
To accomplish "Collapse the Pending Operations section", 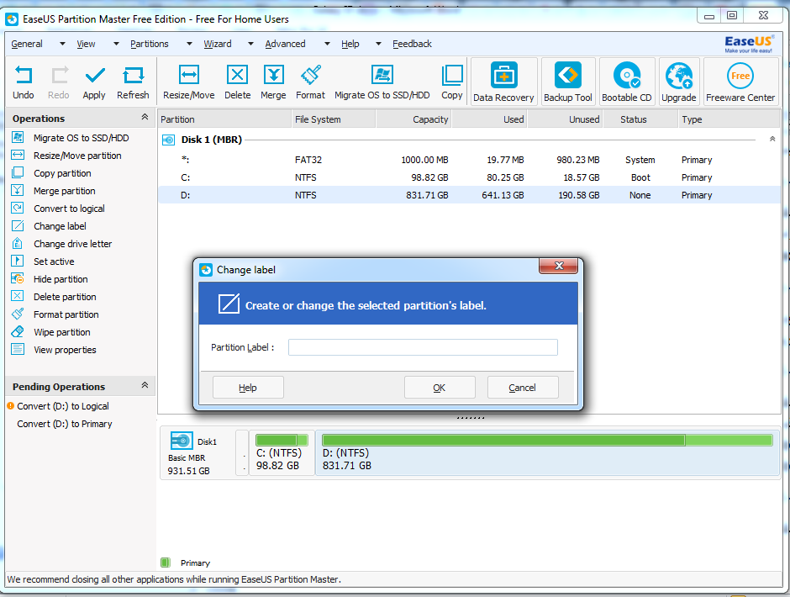I will tap(145, 385).
